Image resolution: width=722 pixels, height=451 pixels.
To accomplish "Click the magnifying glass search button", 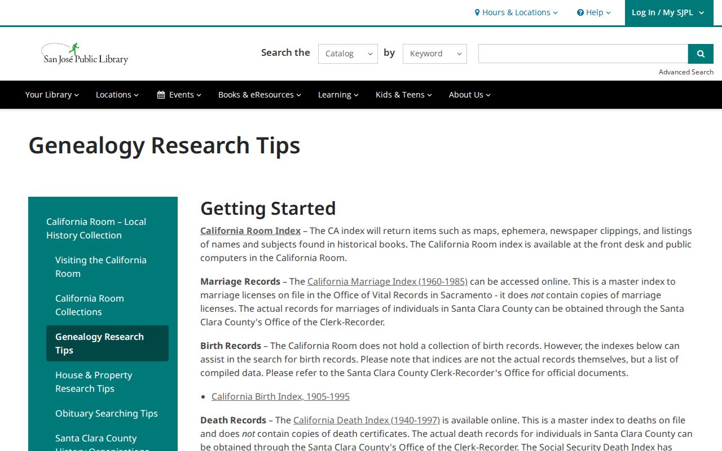I will pyautogui.click(x=701, y=54).
